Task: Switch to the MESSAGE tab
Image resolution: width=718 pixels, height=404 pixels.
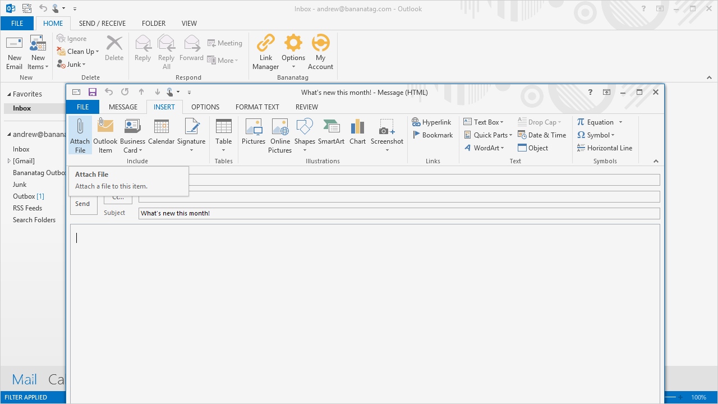Action: 123,107
